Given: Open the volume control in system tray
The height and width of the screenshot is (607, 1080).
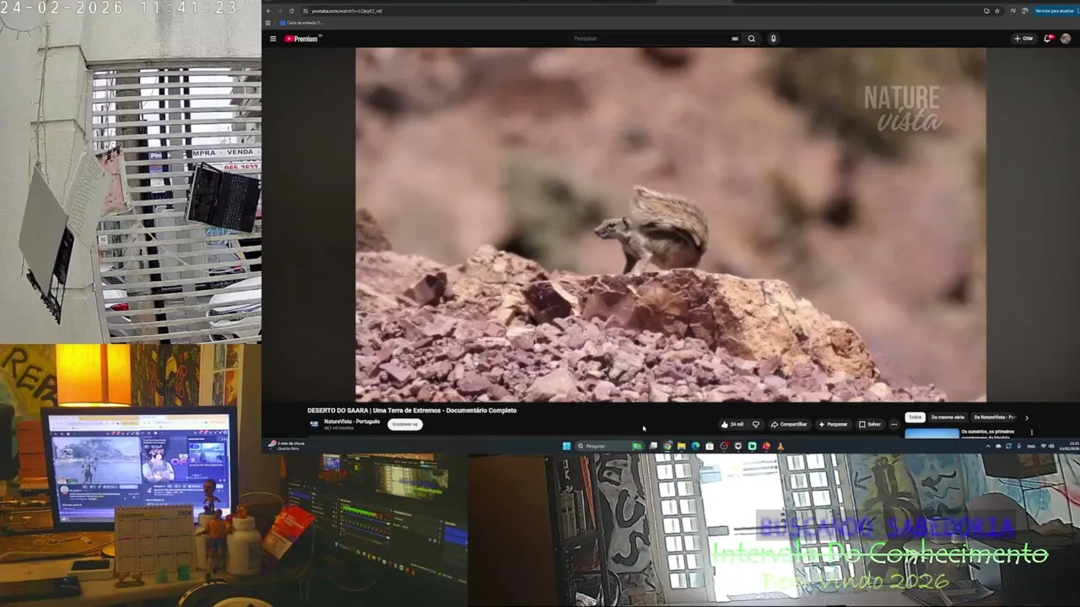Looking at the screenshot, I should tap(1050, 446).
